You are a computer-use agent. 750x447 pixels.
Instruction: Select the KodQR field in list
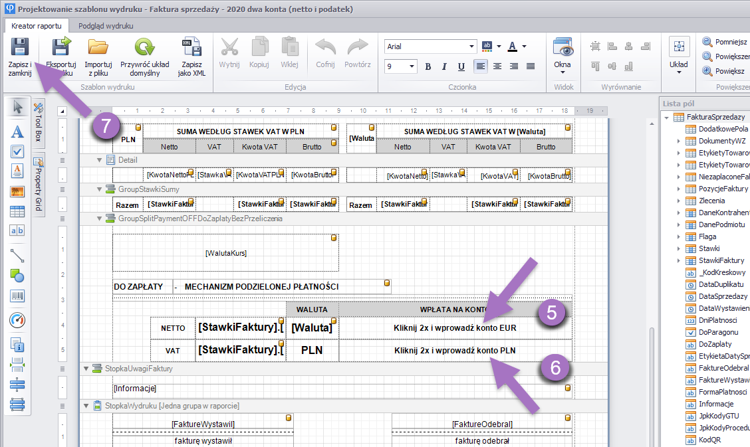pyautogui.click(x=710, y=440)
